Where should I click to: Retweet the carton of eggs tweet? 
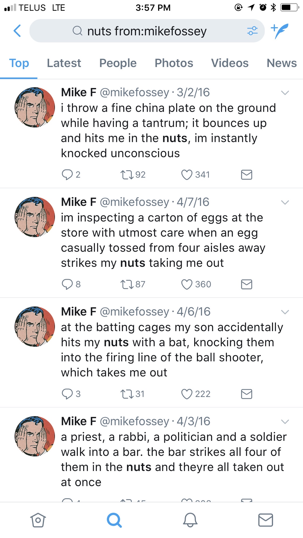pyautogui.click(x=127, y=284)
